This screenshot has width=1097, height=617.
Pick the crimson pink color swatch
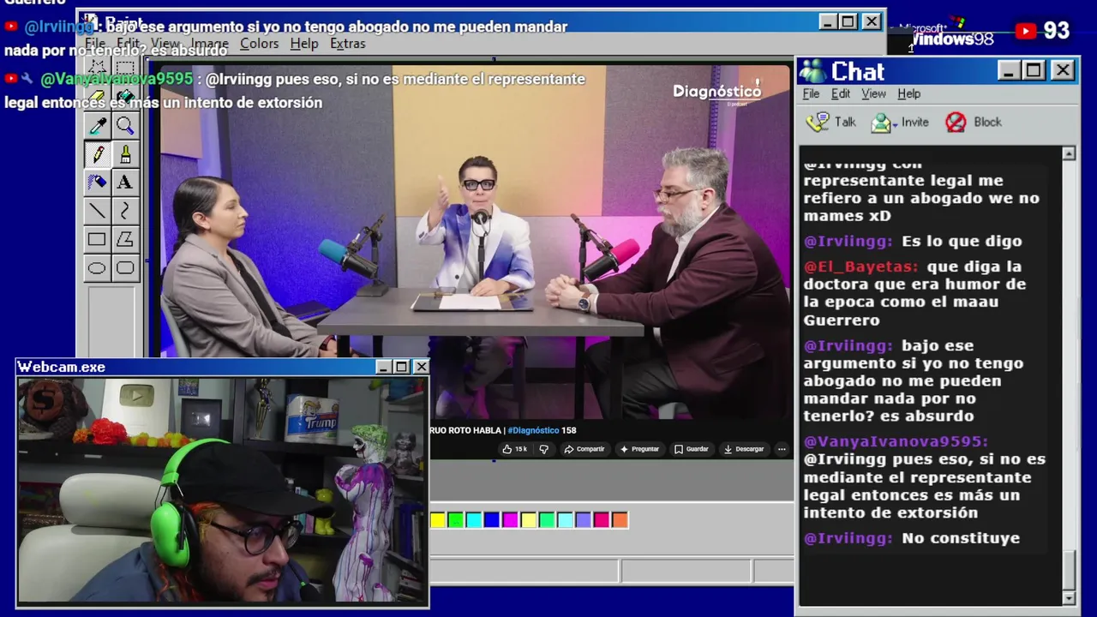[x=602, y=519]
